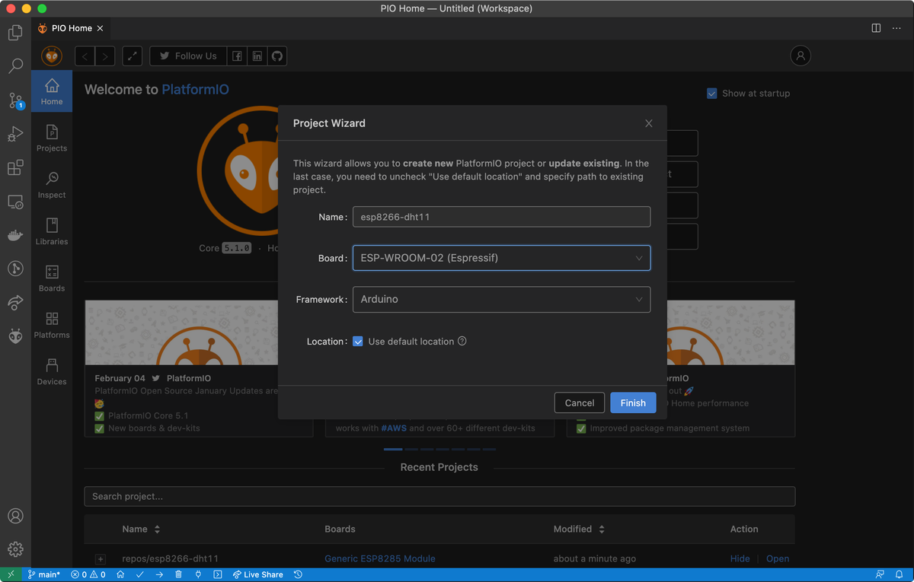This screenshot has width=914, height=582.
Task: Open the Explorer view in activity bar
Action: click(15, 33)
